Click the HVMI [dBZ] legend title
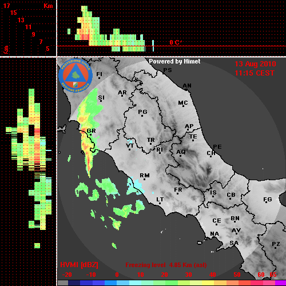Screen dimensions: 286x286 [x=79, y=265]
